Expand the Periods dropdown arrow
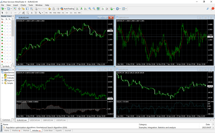The height and width of the screenshot is (133, 215). (x=120, y=9)
